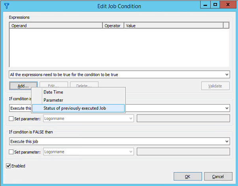Close the dialog with the red X

[x=228, y=5]
